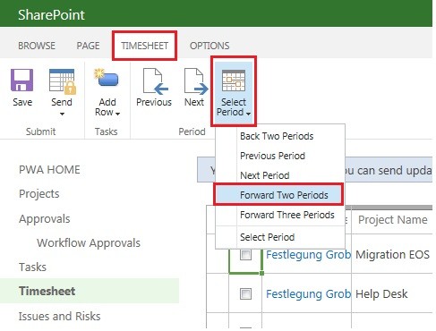Open Workflow Approvals
Image resolution: width=436 pixels, height=331 pixels.
89,242
